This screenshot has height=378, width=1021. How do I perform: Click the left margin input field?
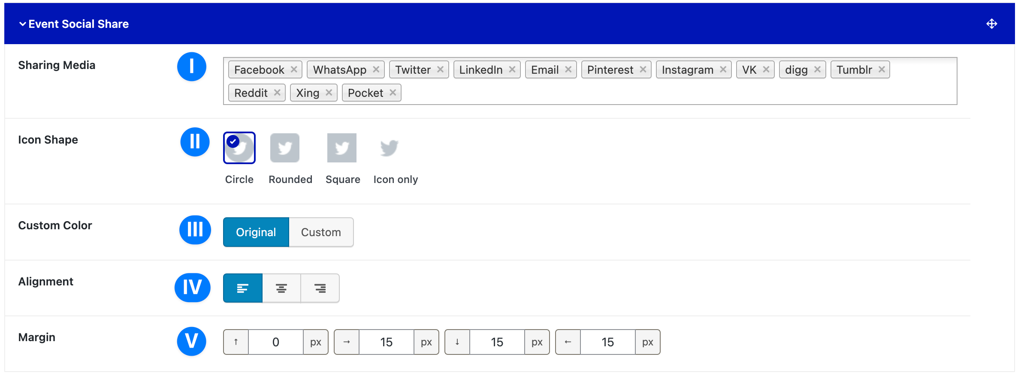click(x=608, y=342)
